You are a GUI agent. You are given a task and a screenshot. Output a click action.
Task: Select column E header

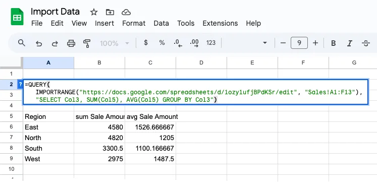point(252,62)
